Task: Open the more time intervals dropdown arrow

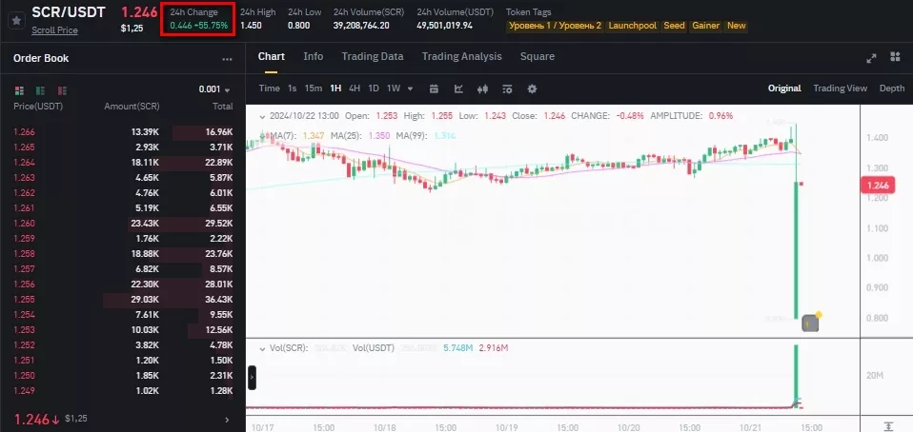Action: click(x=411, y=88)
